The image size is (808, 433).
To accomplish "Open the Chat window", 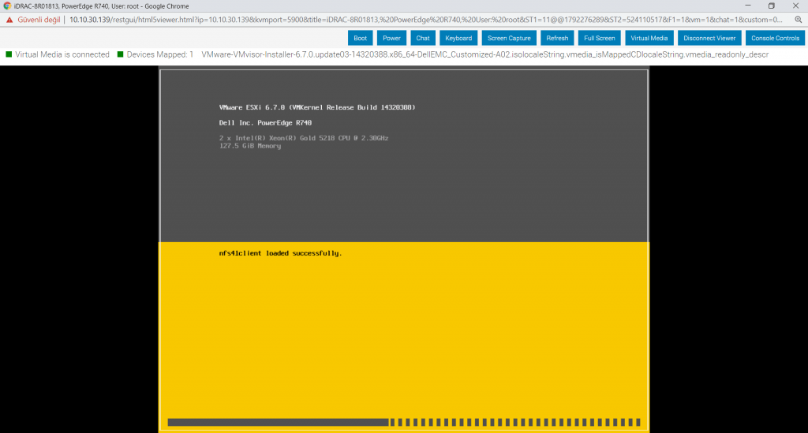I will [423, 38].
